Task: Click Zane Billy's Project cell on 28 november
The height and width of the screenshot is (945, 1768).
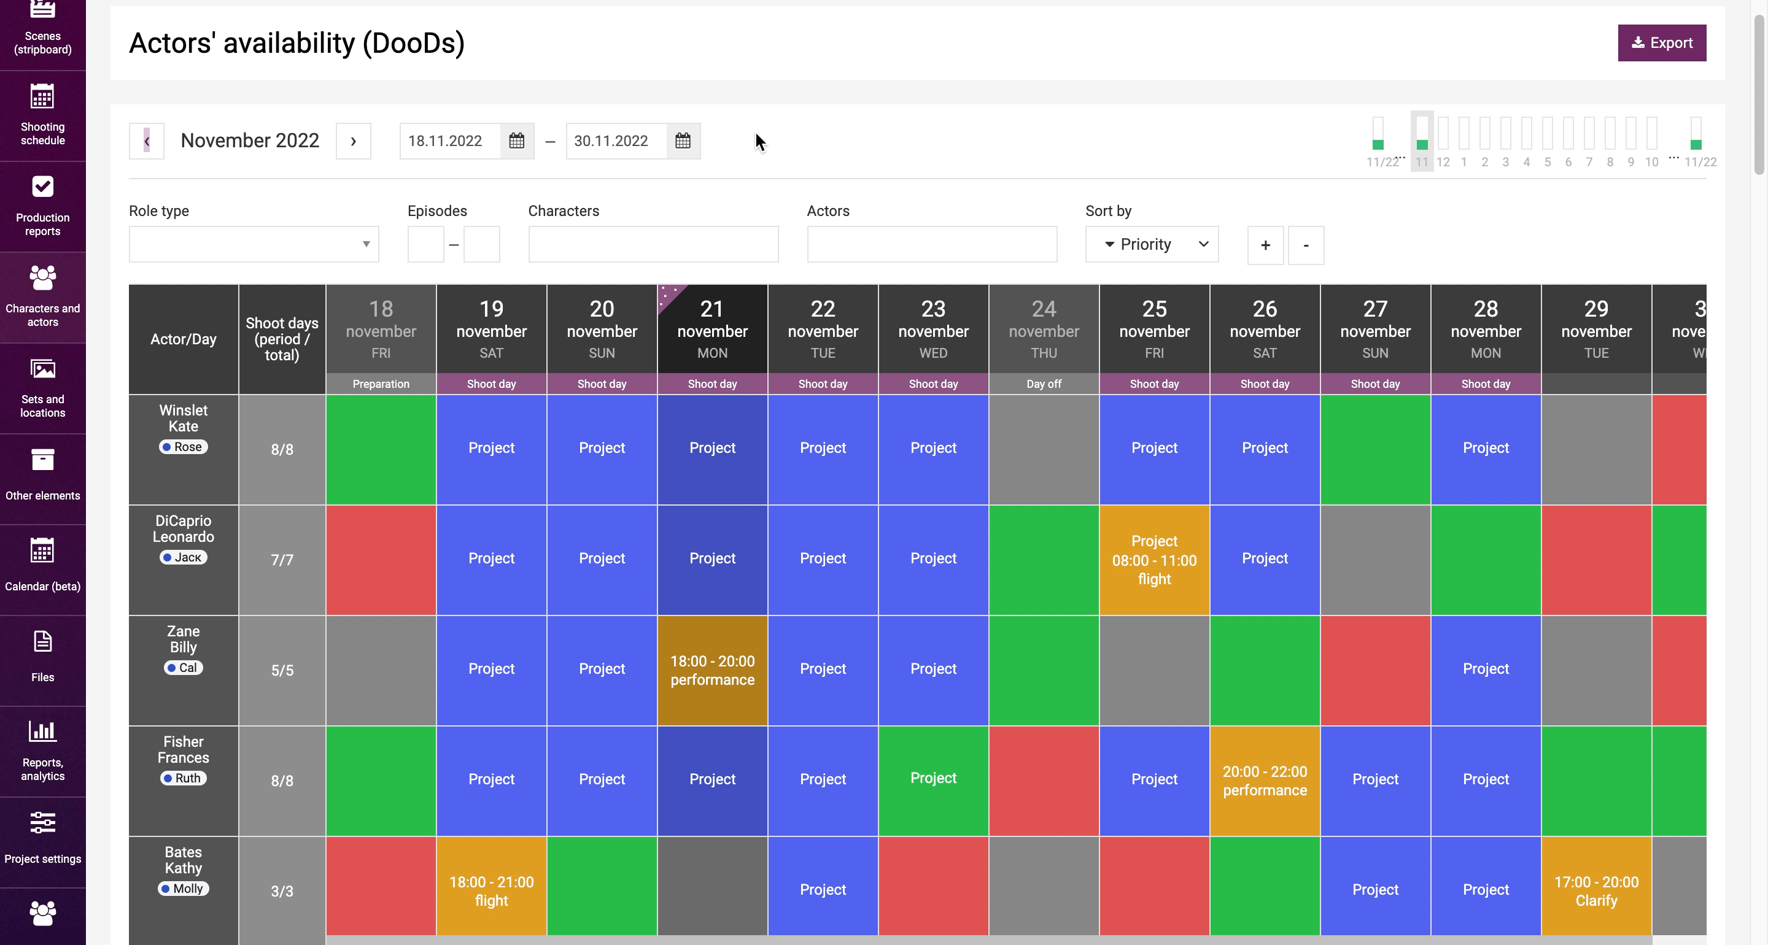Action: 1486,671
